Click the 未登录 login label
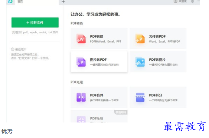 (183, 1)
